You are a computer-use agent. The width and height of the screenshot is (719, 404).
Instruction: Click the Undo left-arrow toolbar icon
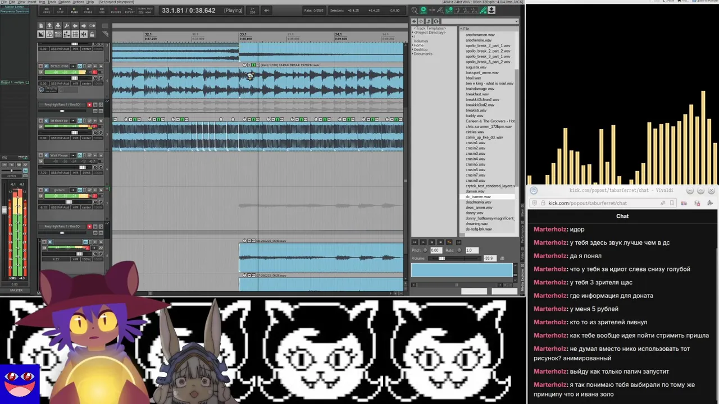pos(75,26)
